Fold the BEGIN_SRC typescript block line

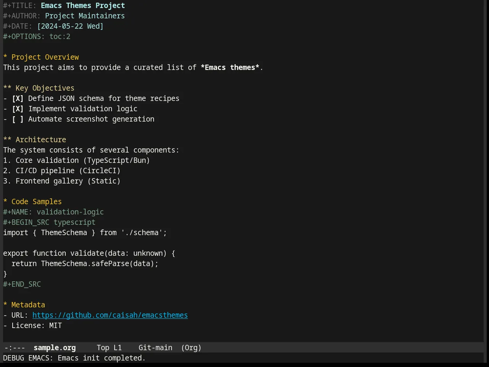(49, 222)
